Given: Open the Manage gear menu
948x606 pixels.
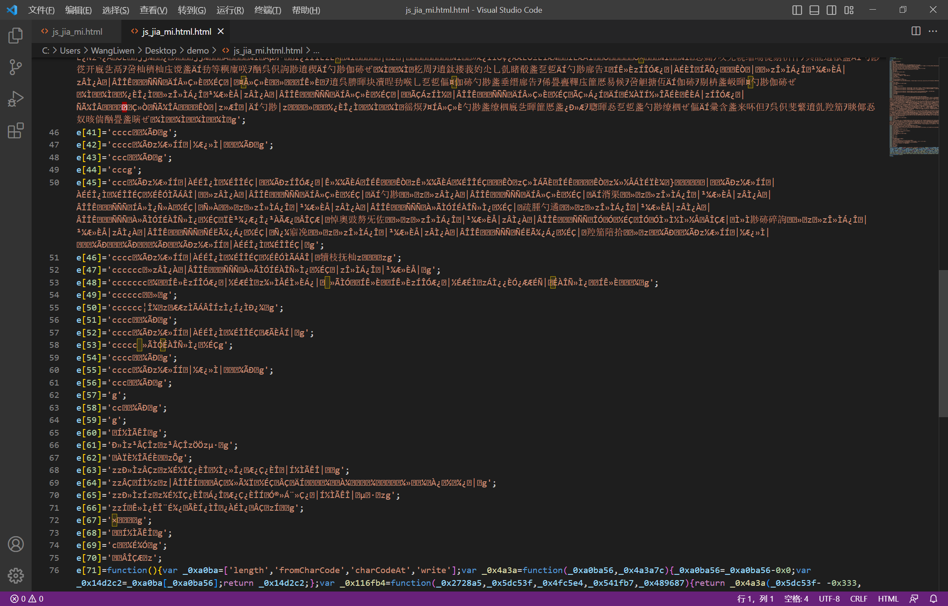Looking at the screenshot, I should tap(16, 575).
